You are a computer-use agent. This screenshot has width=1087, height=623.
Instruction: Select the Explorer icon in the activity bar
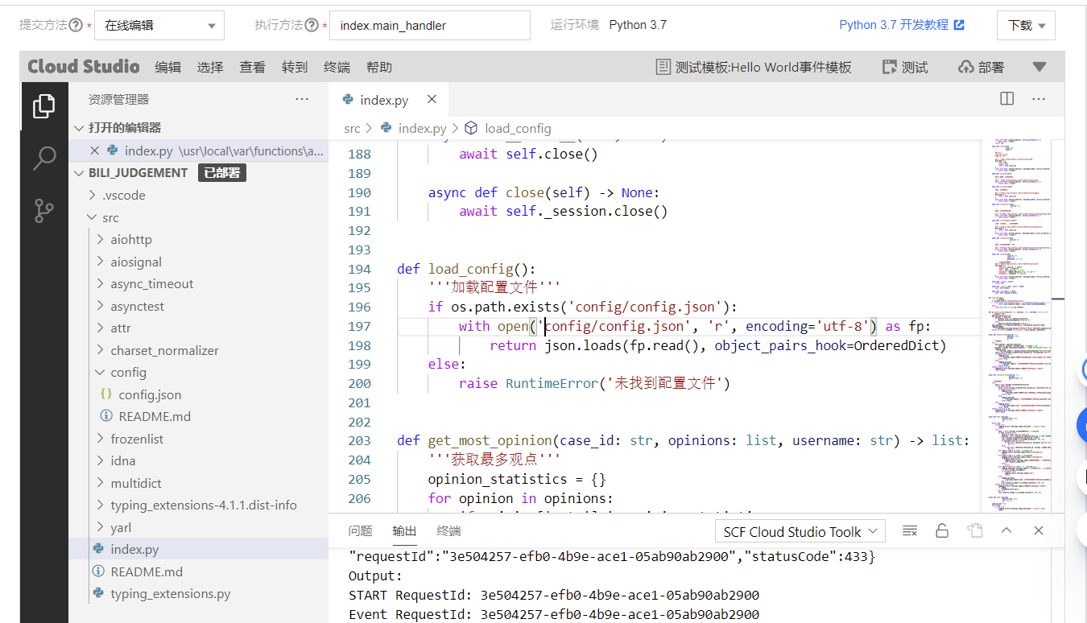(x=44, y=105)
